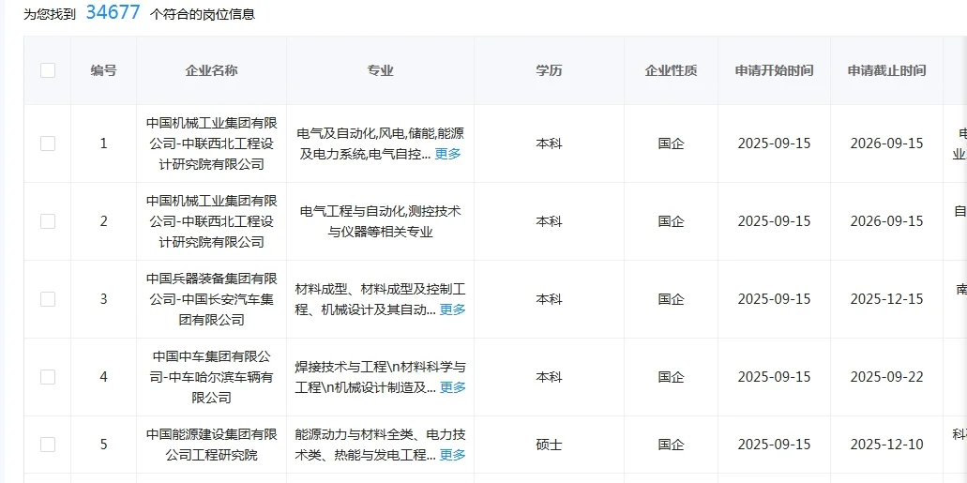Click the 本科 education cell in row 1

[x=549, y=143]
